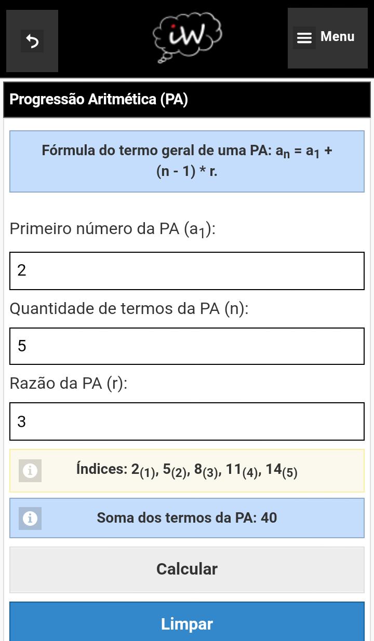Select the Índices result text
This screenshot has height=641, width=374.
(x=187, y=470)
